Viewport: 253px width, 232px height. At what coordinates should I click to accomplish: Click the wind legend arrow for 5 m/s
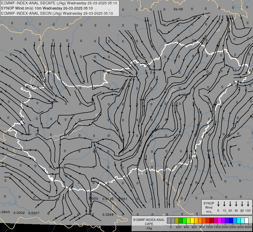[x=218, y=204]
